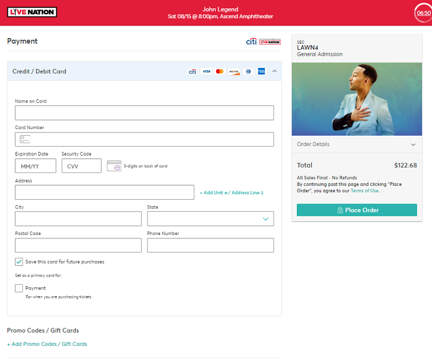Click Add Promo Codes / Gift Cards
Image resolution: width=432 pixels, height=363 pixels.
pos(47,344)
